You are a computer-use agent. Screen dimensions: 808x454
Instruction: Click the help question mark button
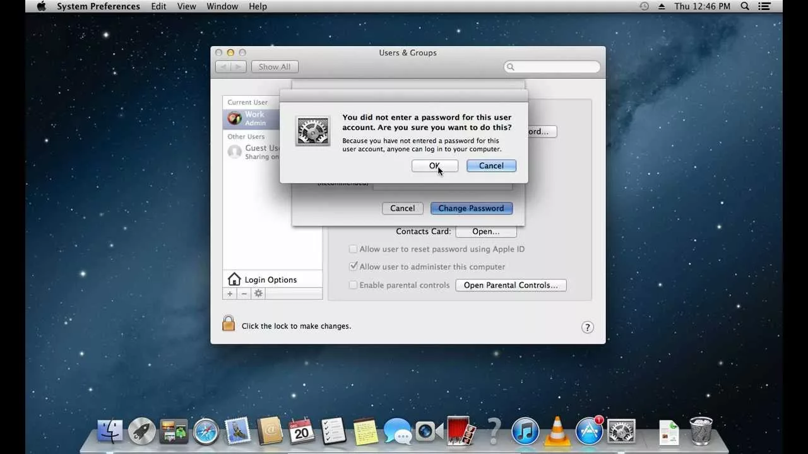click(587, 327)
